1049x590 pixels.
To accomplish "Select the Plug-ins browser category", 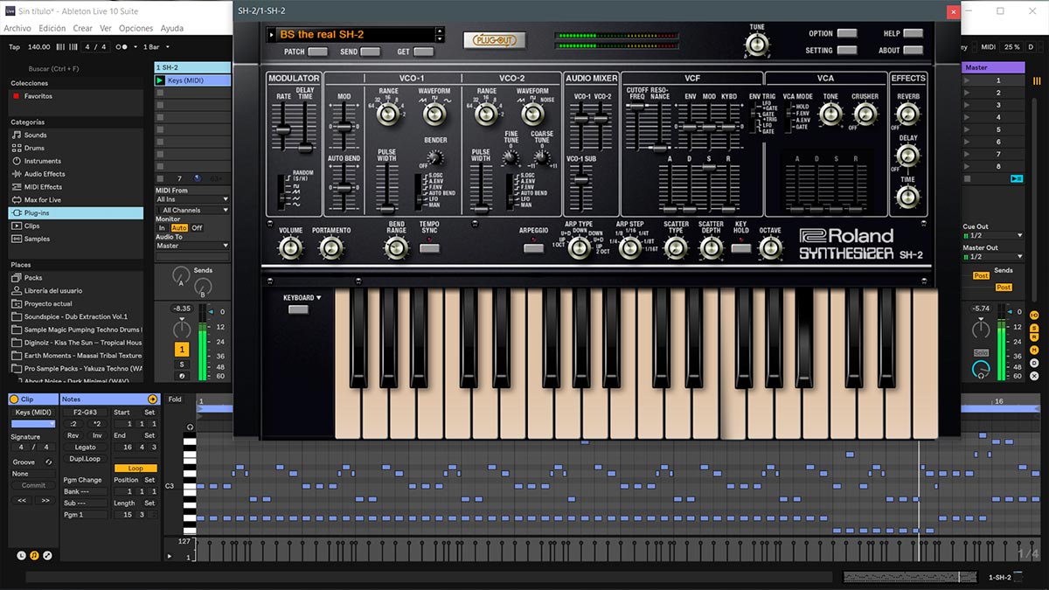I will click(75, 213).
